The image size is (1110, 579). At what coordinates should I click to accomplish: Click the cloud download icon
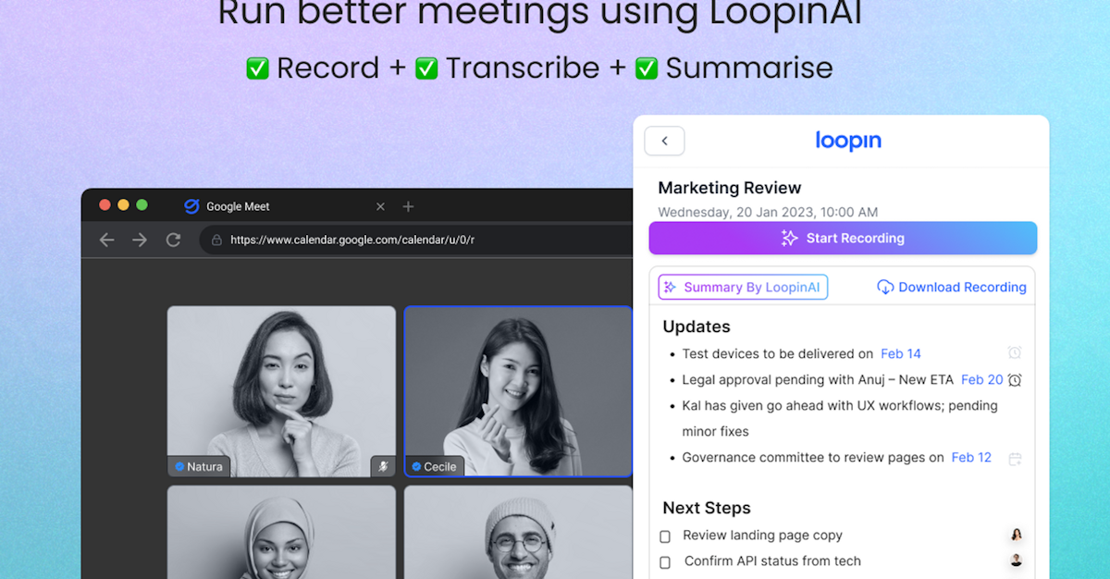coord(885,287)
